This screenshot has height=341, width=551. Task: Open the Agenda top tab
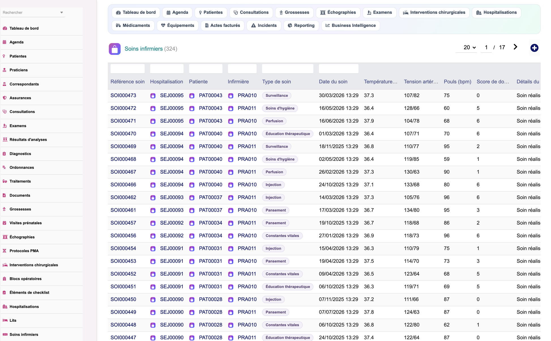pos(177,12)
